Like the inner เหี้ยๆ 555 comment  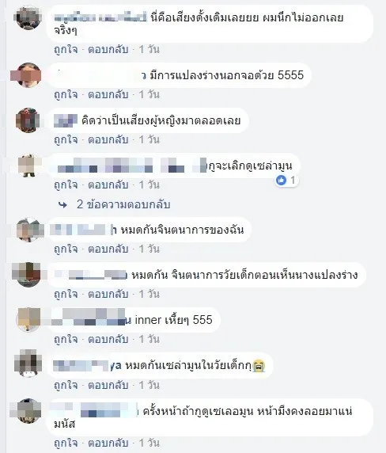coord(66,339)
